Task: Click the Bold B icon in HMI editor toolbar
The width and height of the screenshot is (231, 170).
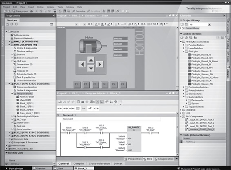Action: (x=89, y=24)
